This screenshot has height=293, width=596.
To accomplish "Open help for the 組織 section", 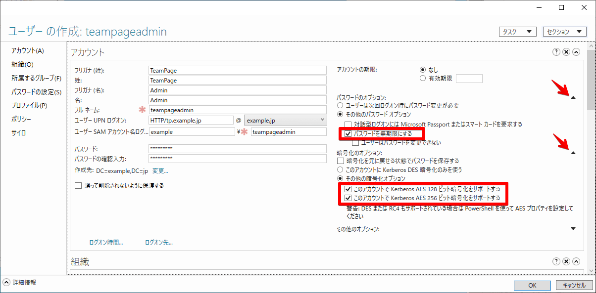I will (x=556, y=261).
